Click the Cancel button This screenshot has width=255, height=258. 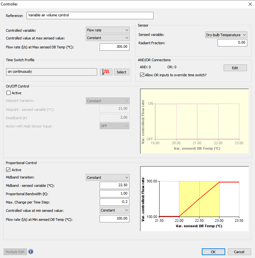(x=239, y=252)
